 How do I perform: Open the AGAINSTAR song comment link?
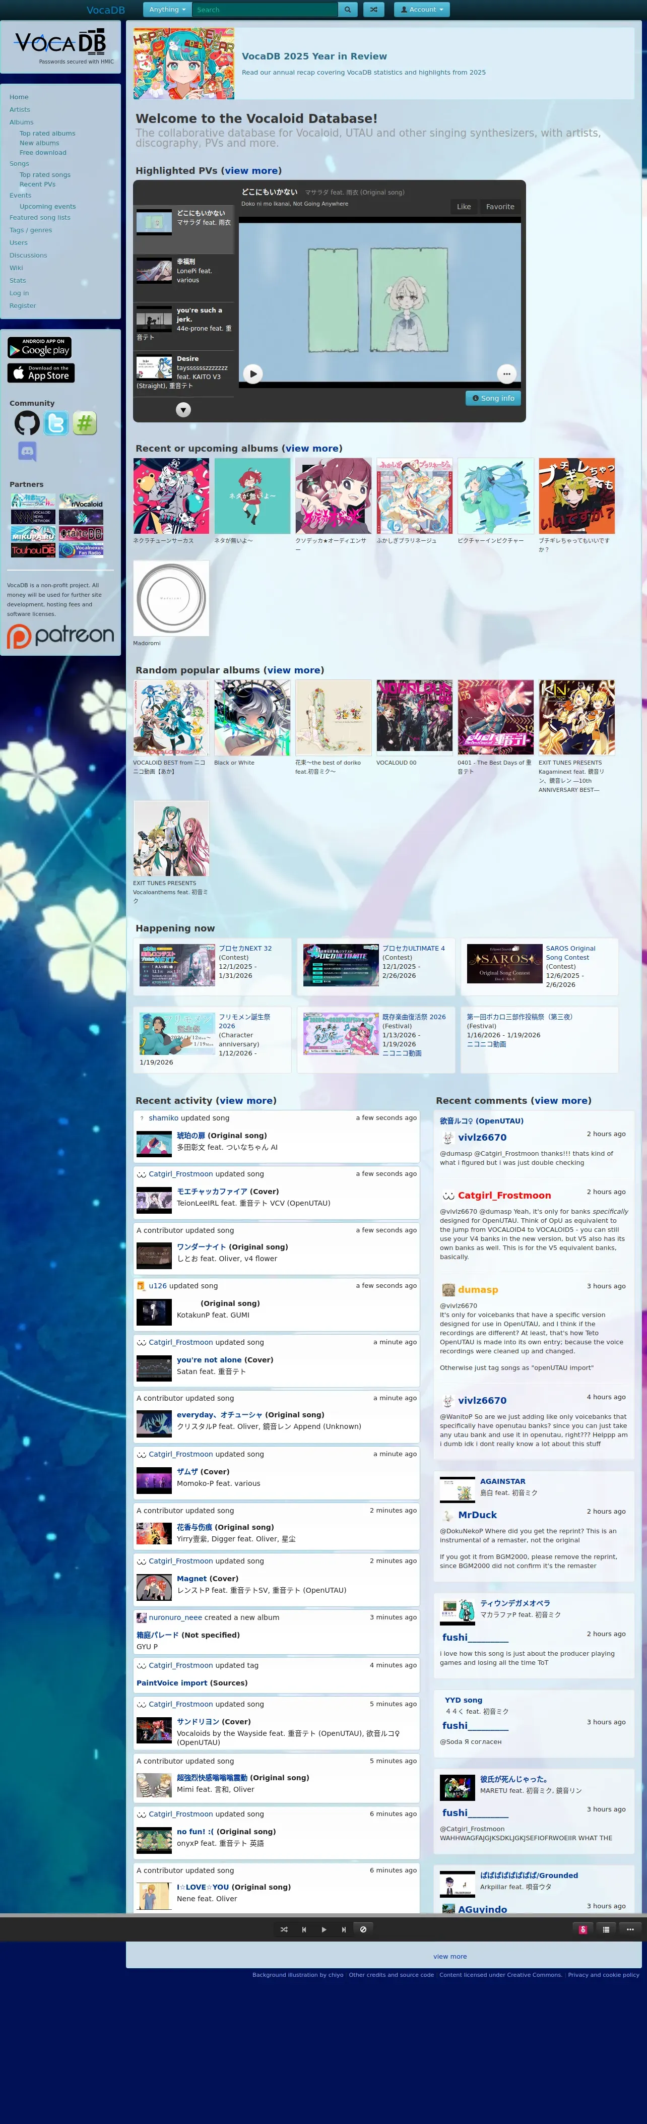click(503, 1482)
